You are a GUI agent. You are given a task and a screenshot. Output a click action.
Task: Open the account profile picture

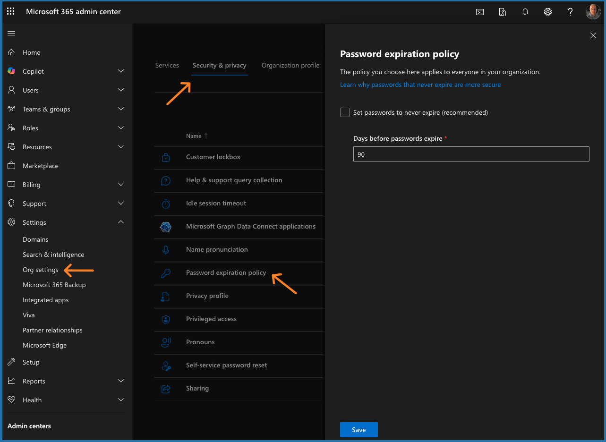(x=593, y=12)
